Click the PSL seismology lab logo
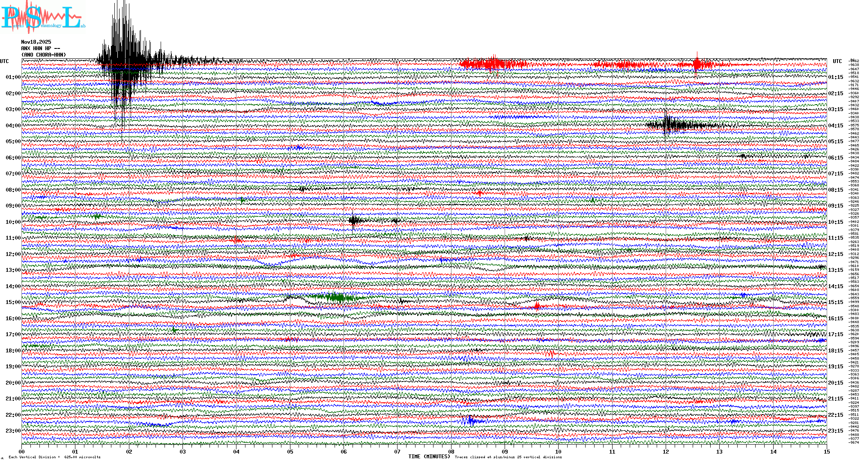 tap(42, 17)
